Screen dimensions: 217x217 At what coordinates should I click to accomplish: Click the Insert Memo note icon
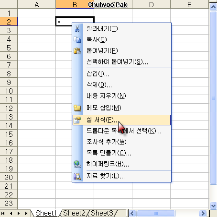[x=77, y=108]
